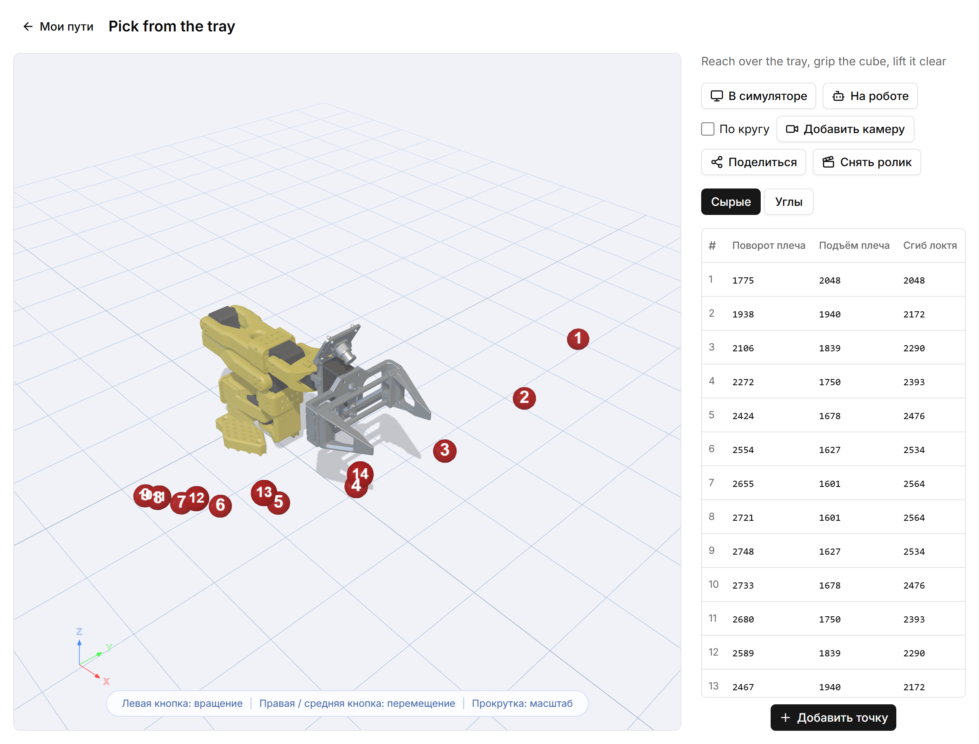
Task: Open the Мои пути link
Action: click(x=58, y=26)
